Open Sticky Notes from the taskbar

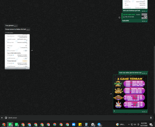(80, 125)
